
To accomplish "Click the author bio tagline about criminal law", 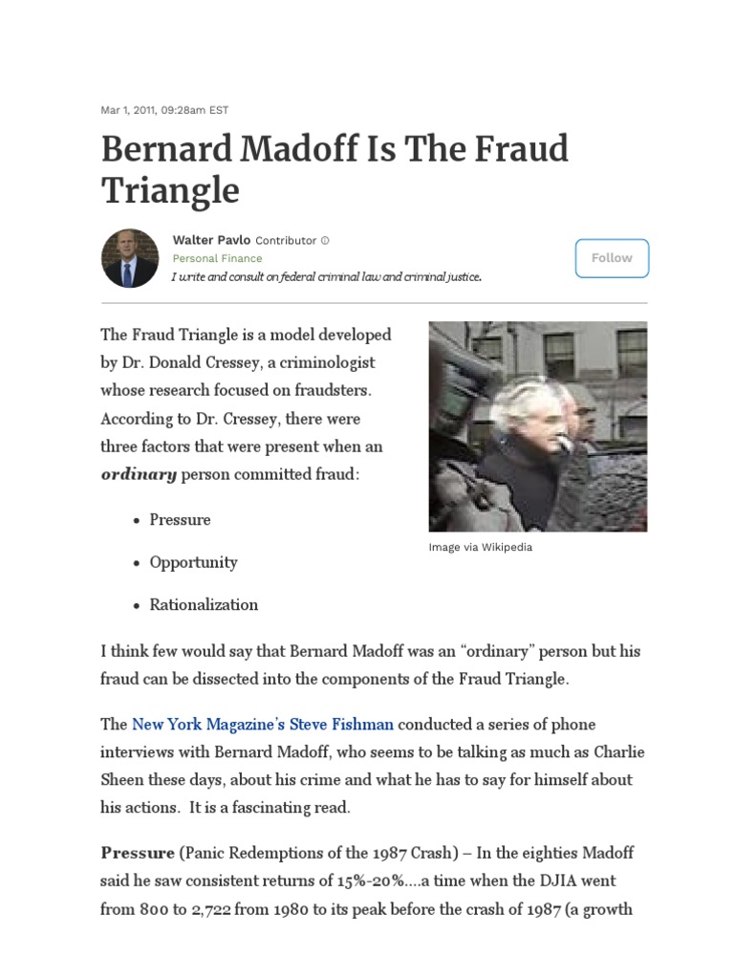I will 326,277.
